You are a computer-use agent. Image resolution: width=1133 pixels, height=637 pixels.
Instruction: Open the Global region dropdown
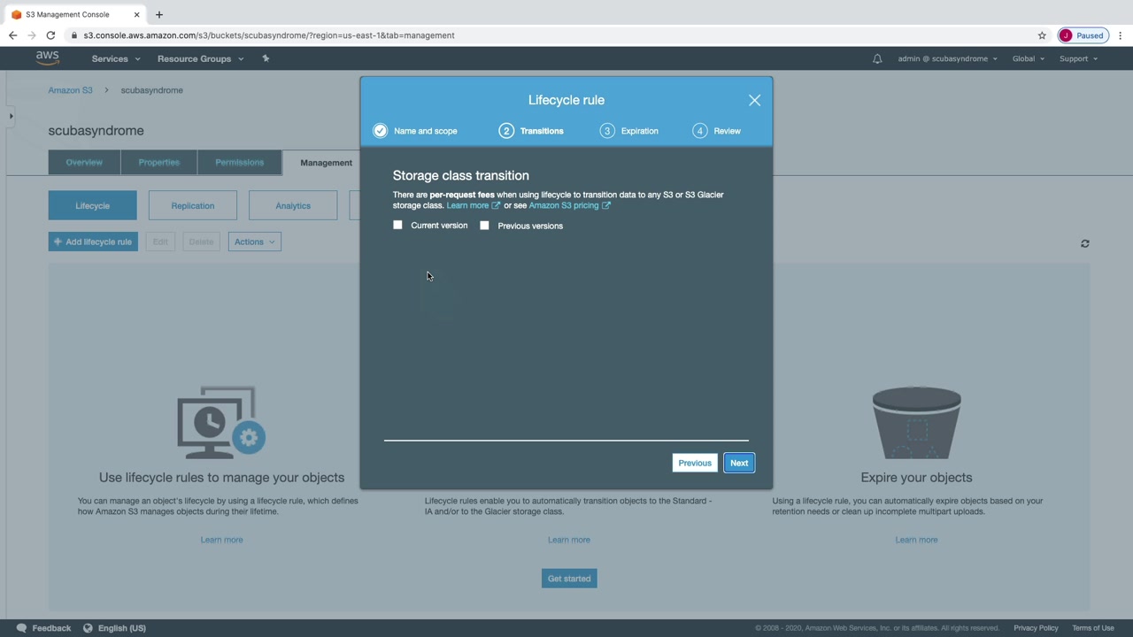(x=1029, y=58)
